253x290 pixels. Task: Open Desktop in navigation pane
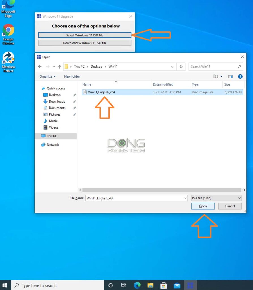point(52,95)
